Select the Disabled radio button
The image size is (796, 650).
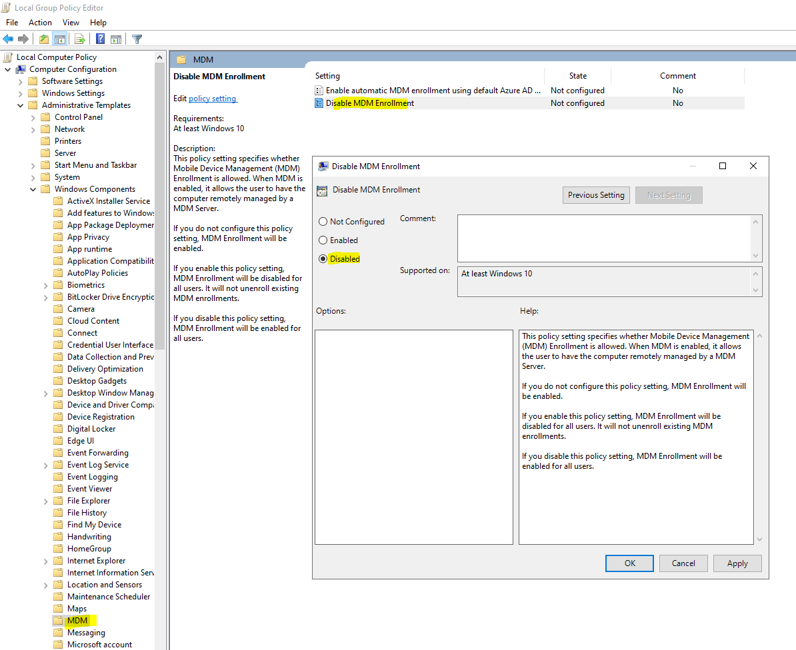(x=323, y=258)
